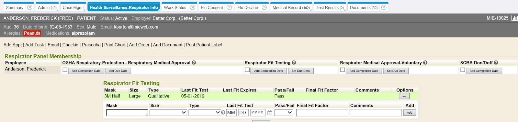This screenshot has height=122, width=518.
Task: Click Add button for new fit test
Action: click(410, 113)
